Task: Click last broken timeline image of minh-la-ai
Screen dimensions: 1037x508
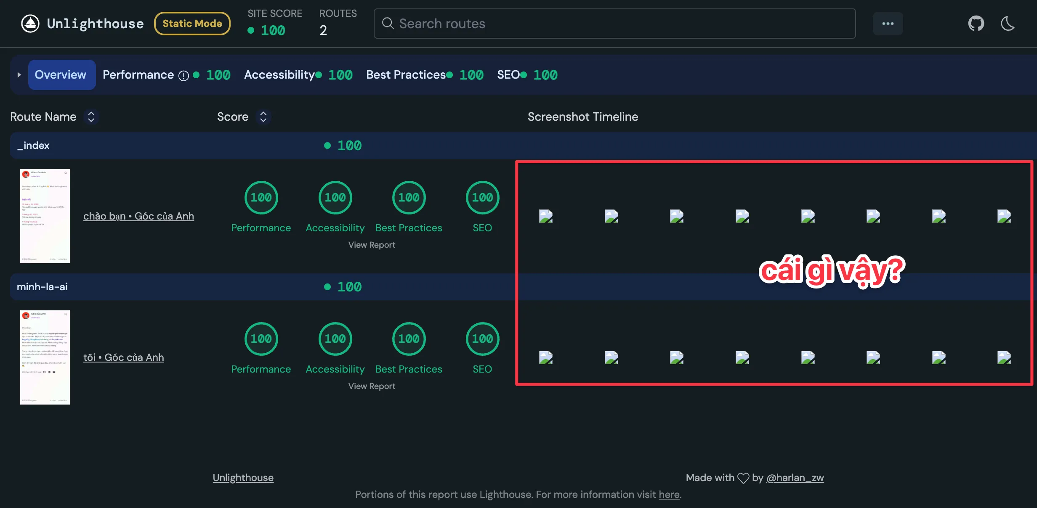Action: [x=1004, y=357]
